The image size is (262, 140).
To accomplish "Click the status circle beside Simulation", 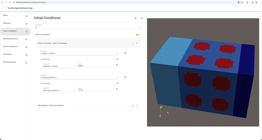I will click(x=27, y=55).
